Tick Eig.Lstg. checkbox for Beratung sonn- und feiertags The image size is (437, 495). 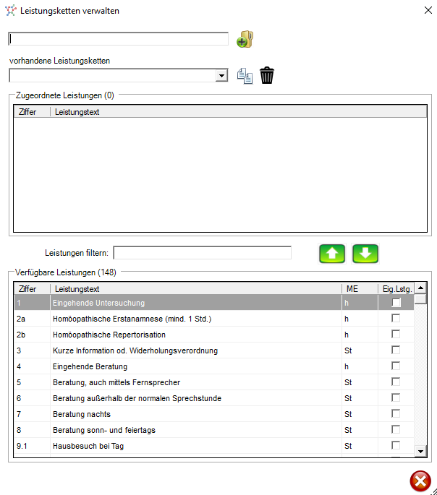(396, 429)
